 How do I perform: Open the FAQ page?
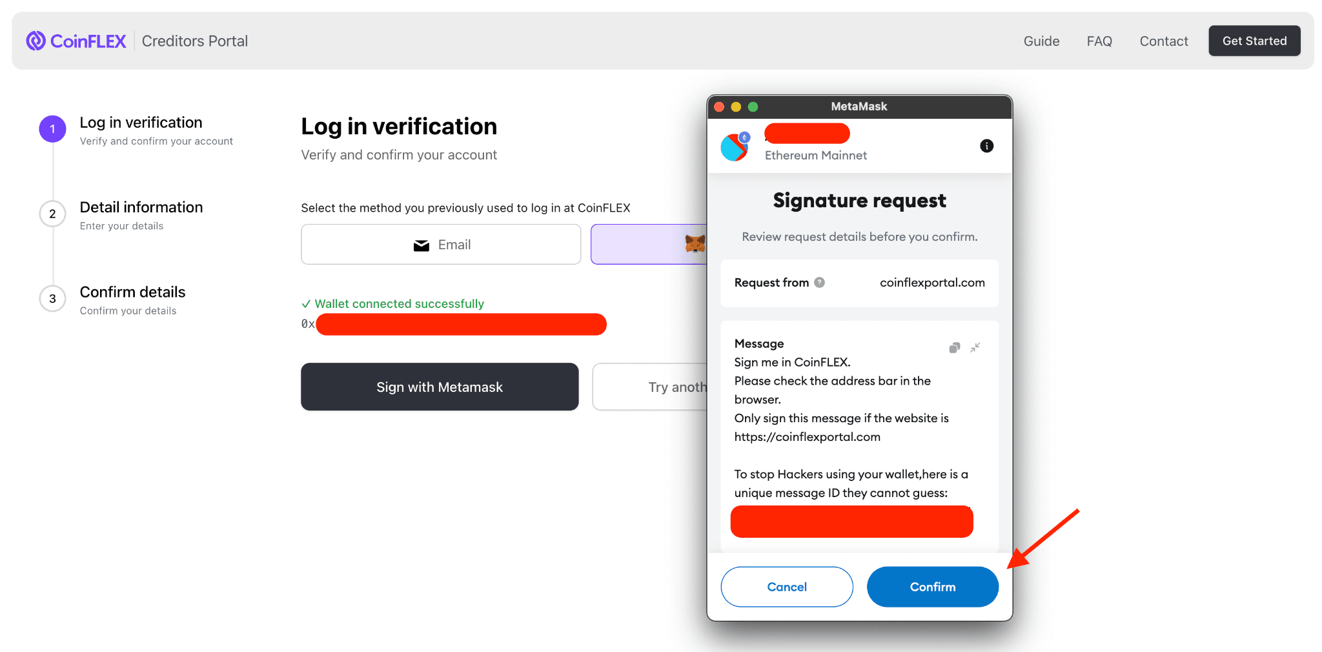[x=1099, y=41]
